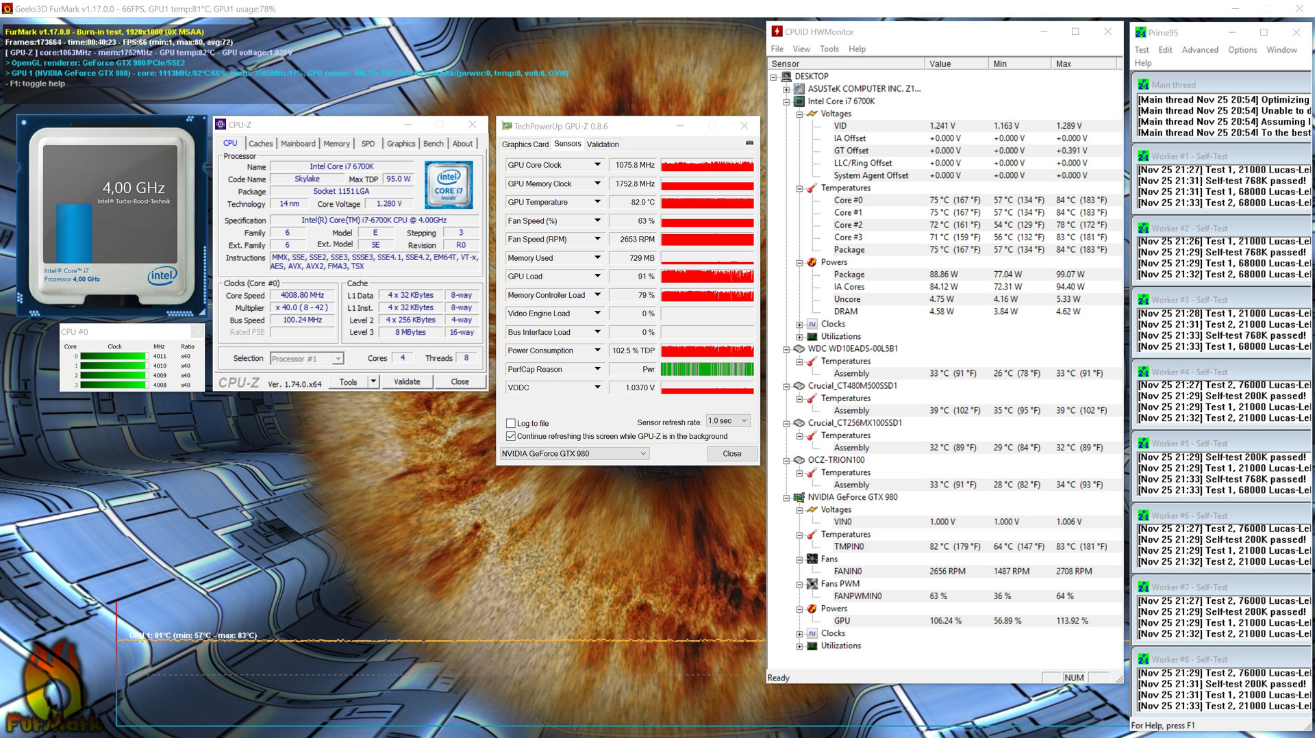Image resolution: width=1315 pixels, height=738 pixels.
Task: Open the NVIDIA GeForce GTX 980 device dropdown
Action: click(574, 453)
